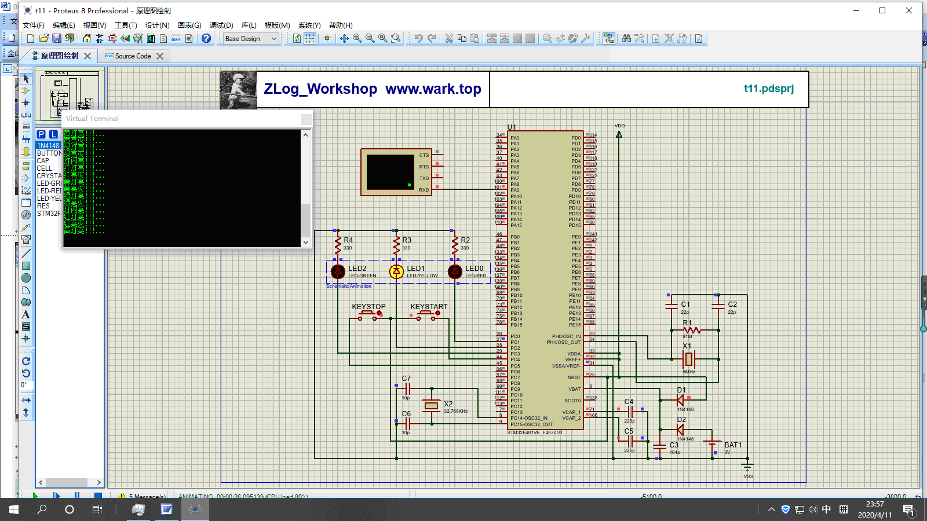This screenshot has height=521, width=927.
Task: Click the taskbar volume icon
Action: (x=812, y=509)
